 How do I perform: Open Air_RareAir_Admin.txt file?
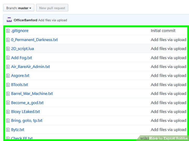(30, 67)
